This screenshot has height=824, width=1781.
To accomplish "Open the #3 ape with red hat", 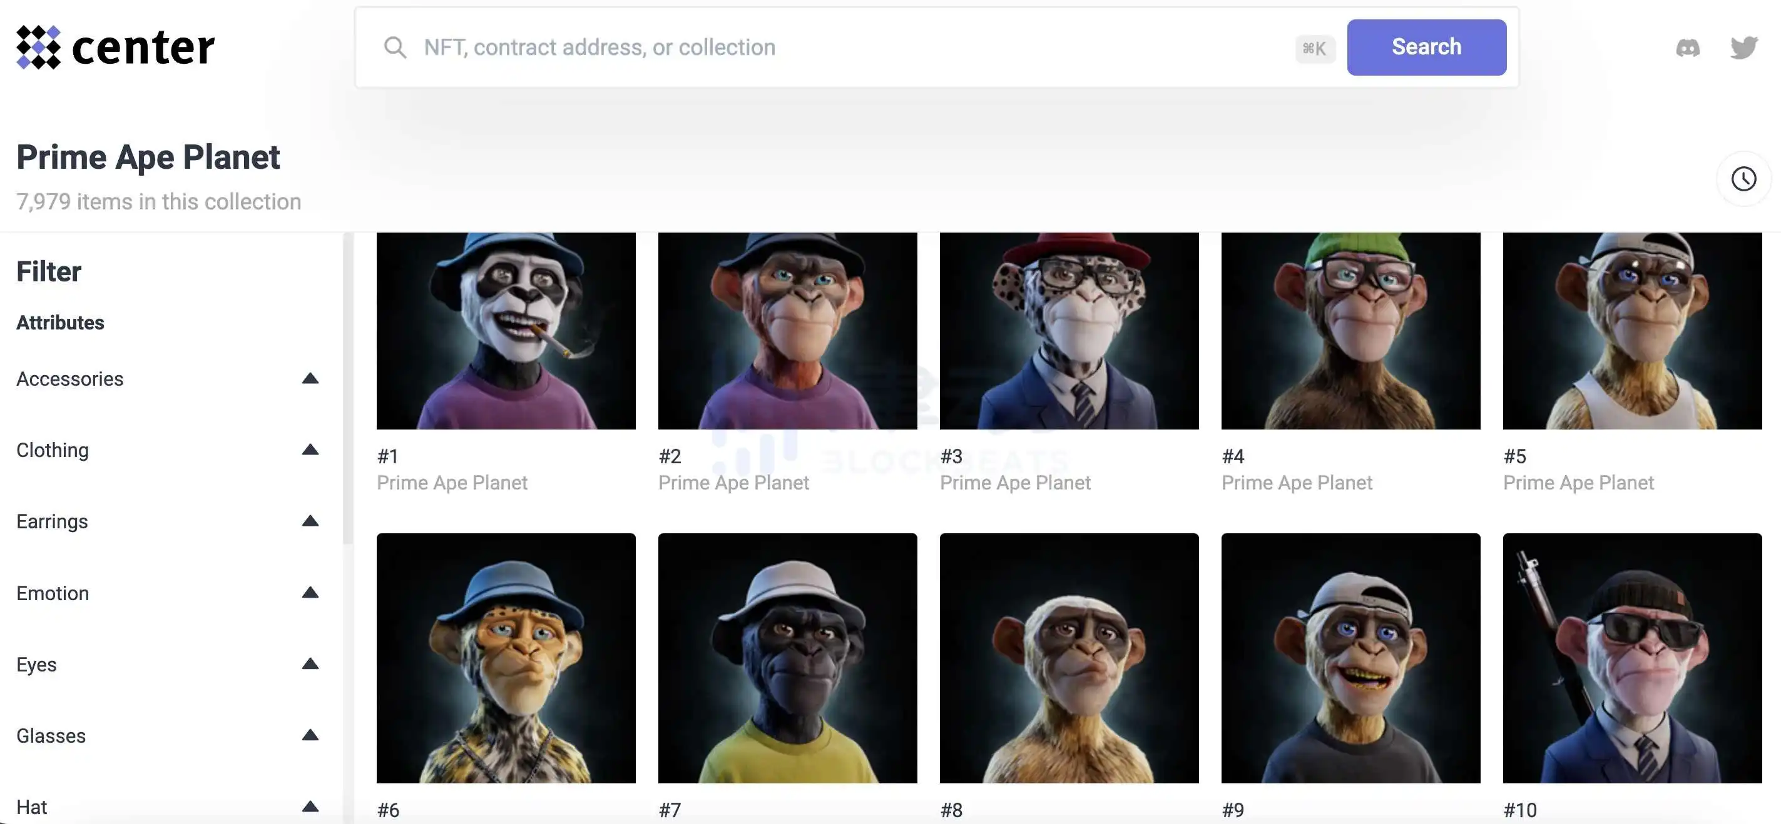I will [x=1069, y=331].
